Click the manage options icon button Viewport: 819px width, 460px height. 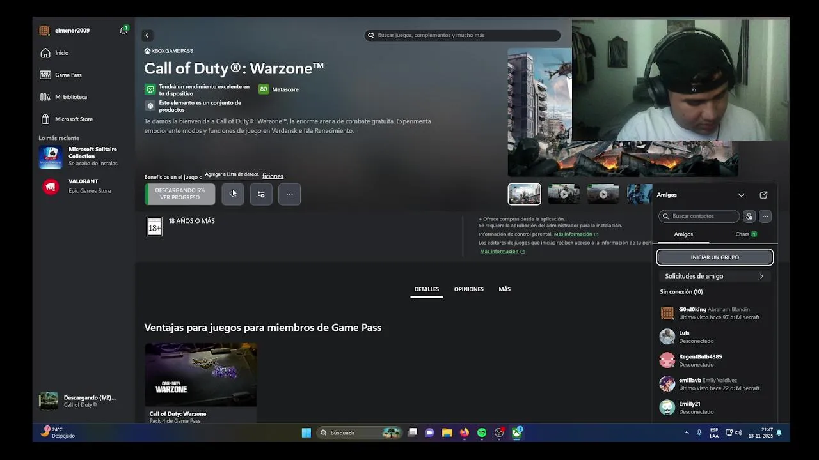tap(261, 194)
